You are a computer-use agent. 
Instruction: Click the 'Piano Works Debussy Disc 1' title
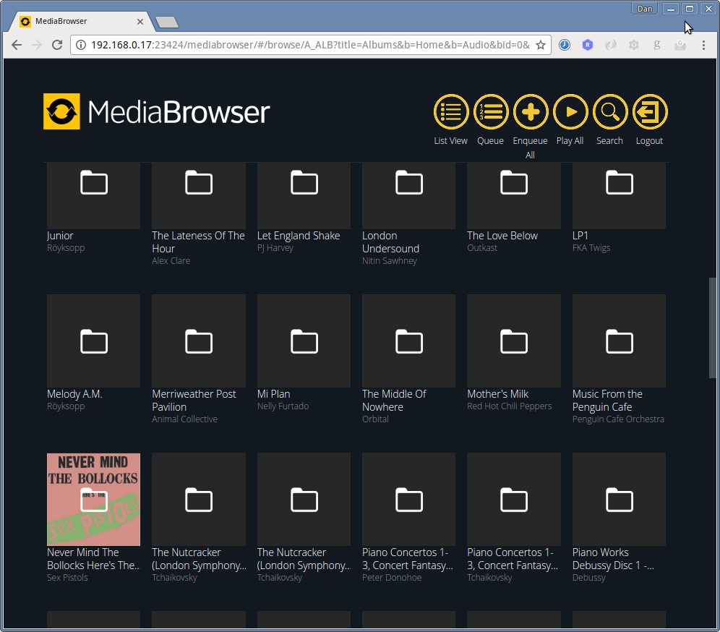click(613, 559)
